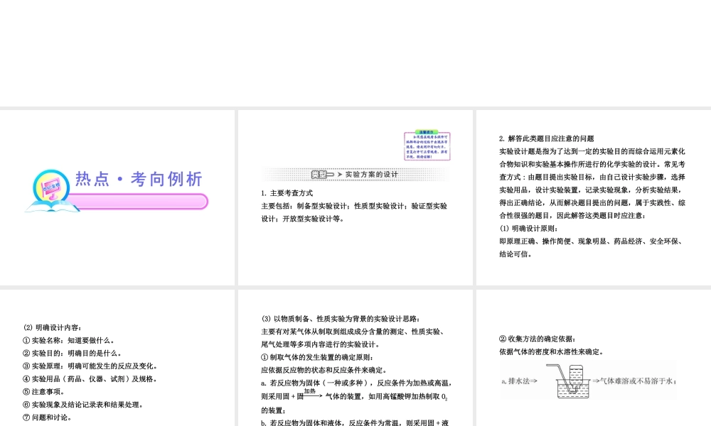Click the '⑦ 问题和讨论。' line
Viewport: 711px width, 426px height.
48,417
